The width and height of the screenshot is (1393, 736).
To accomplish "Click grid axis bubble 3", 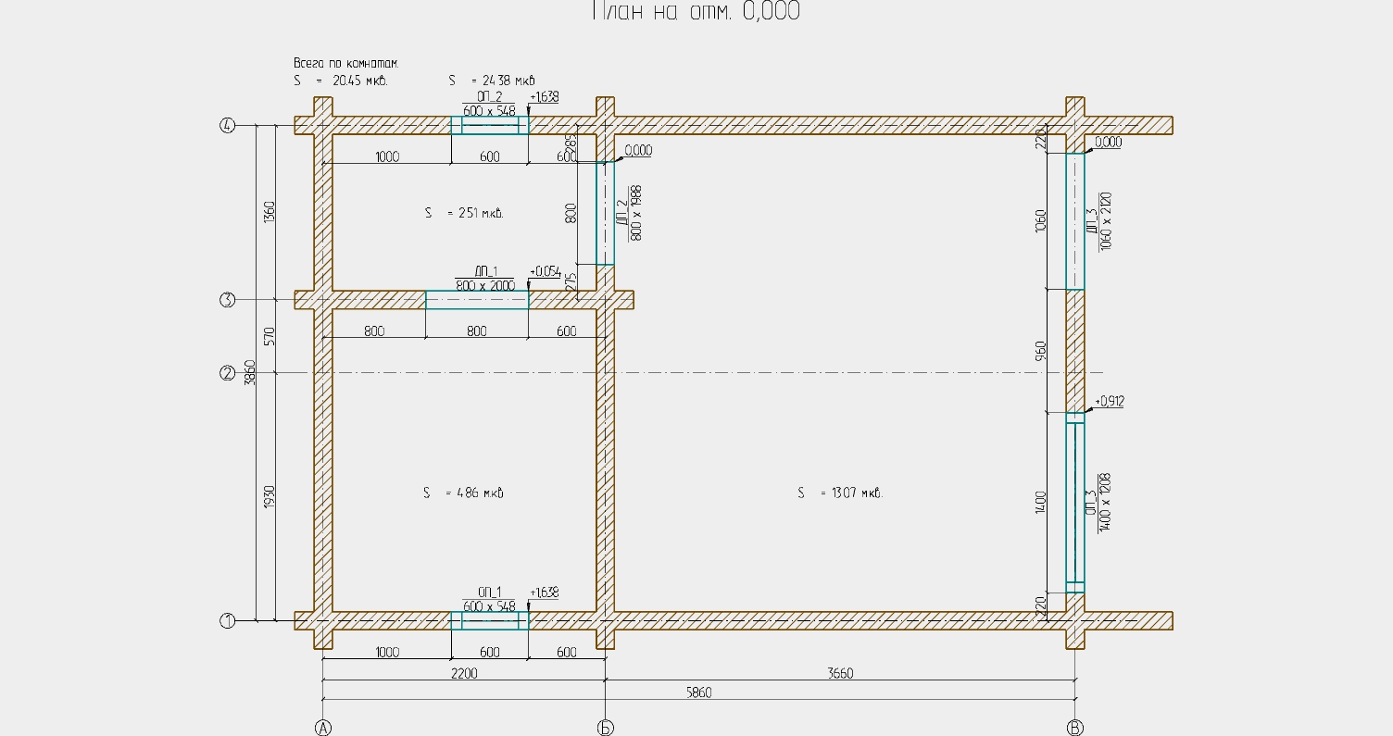I will (227, 300).
